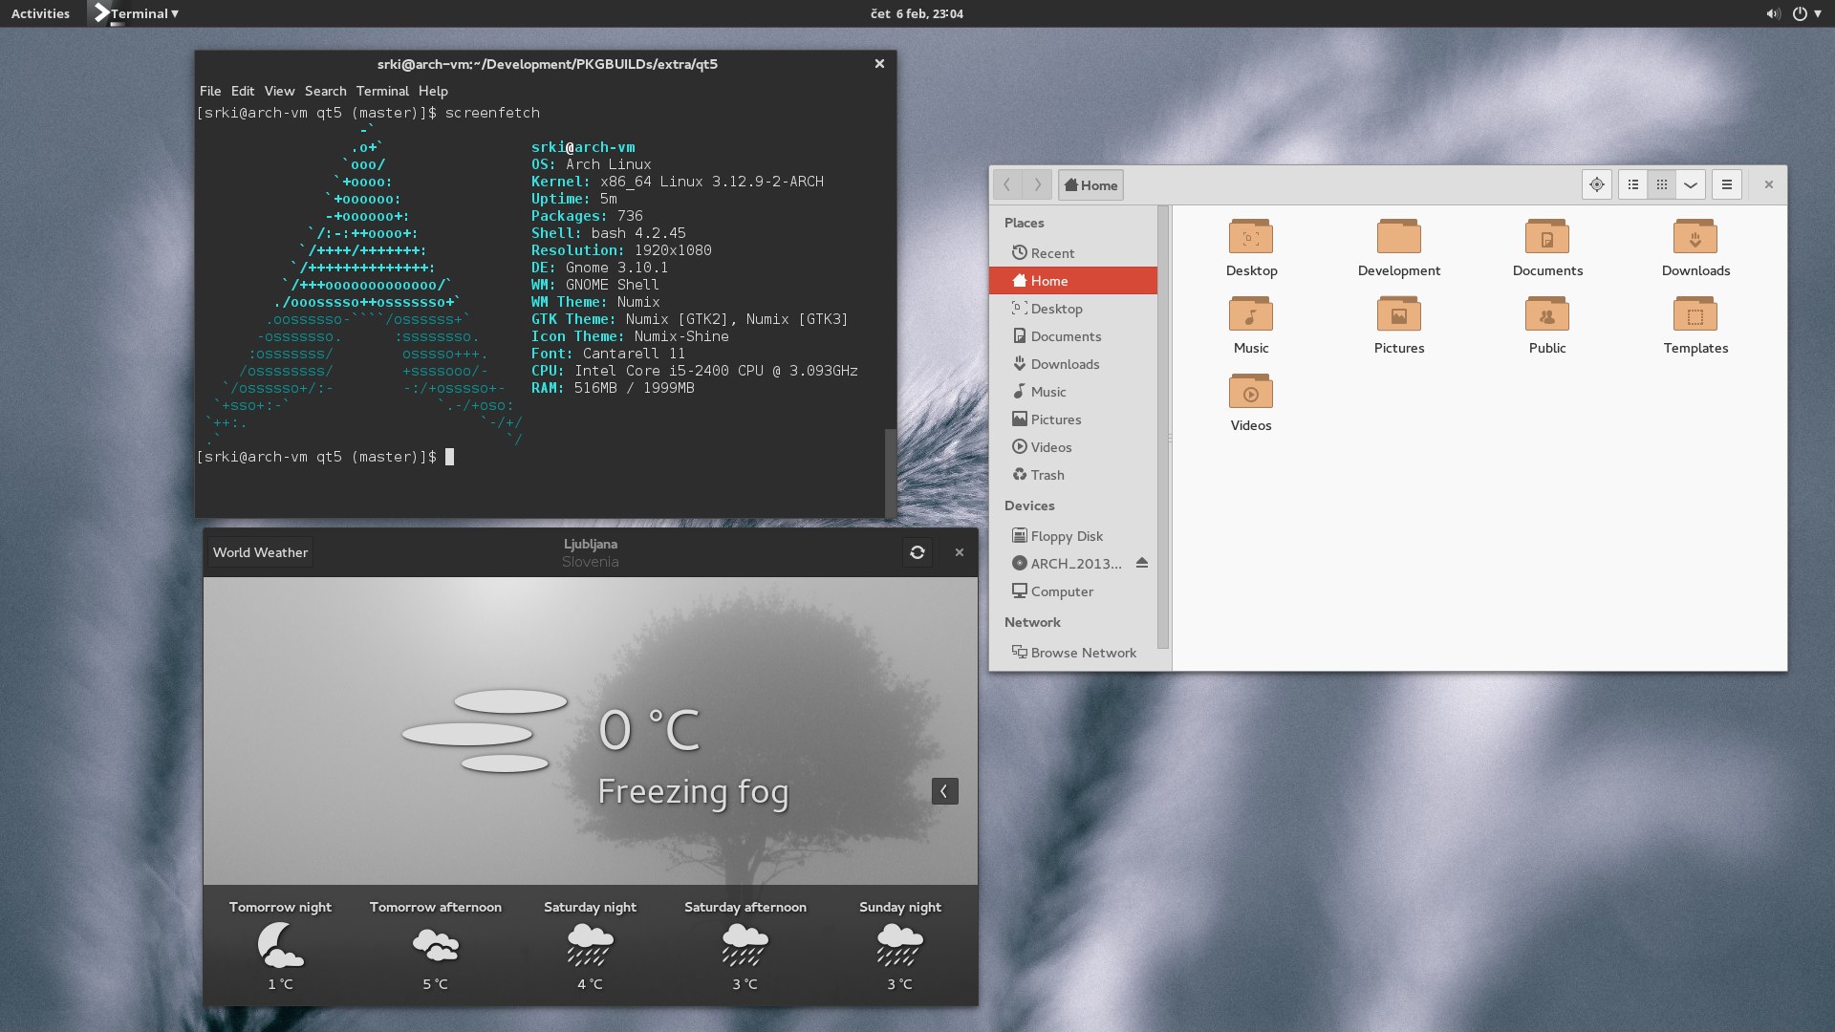Click the World Weather button
1835x1032 pixels.
click(260, 552)
